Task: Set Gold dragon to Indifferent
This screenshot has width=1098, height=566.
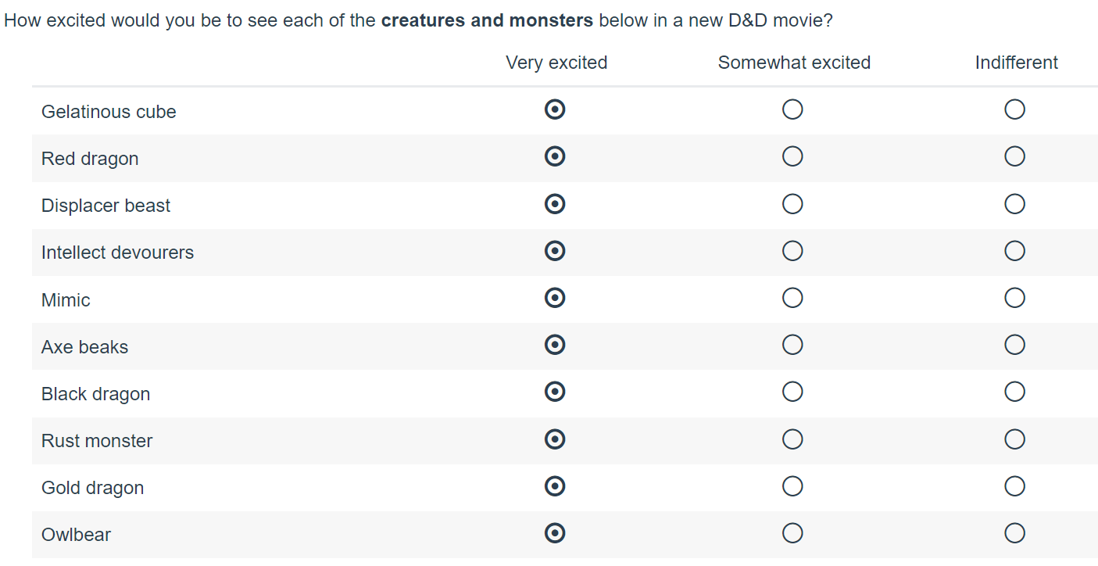Action: tap(1014, 486)
